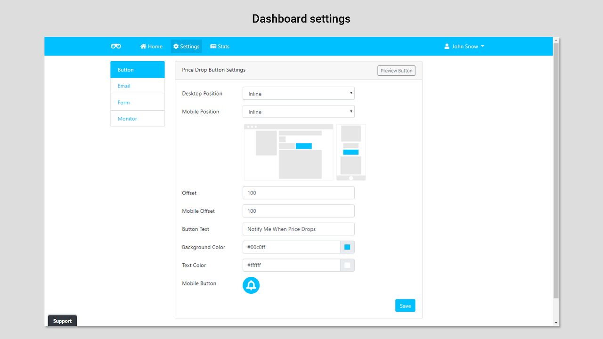Click the binoculars logo icon
The width and height of the screenshot is (603, 339).
tap(115, 46)
